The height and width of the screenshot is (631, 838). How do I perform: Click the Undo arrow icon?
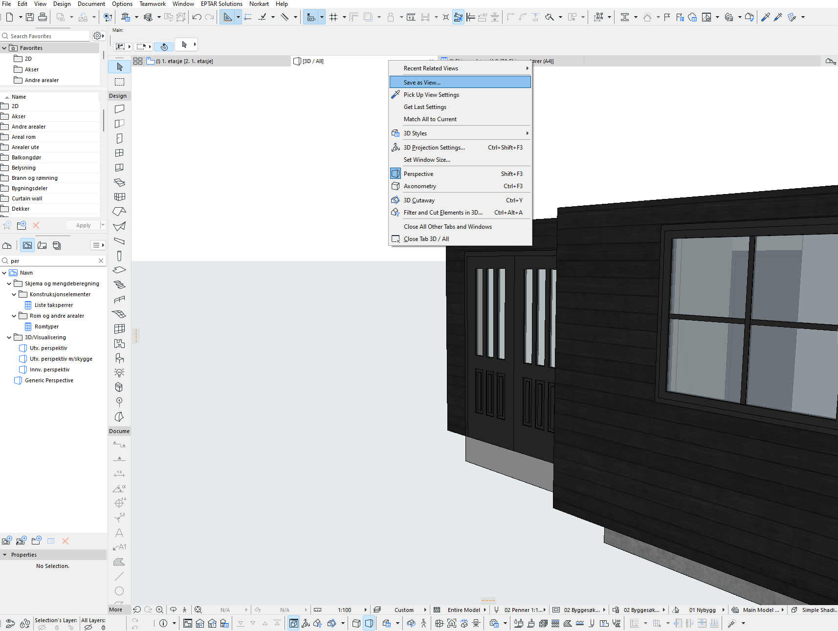click(197, 17)
